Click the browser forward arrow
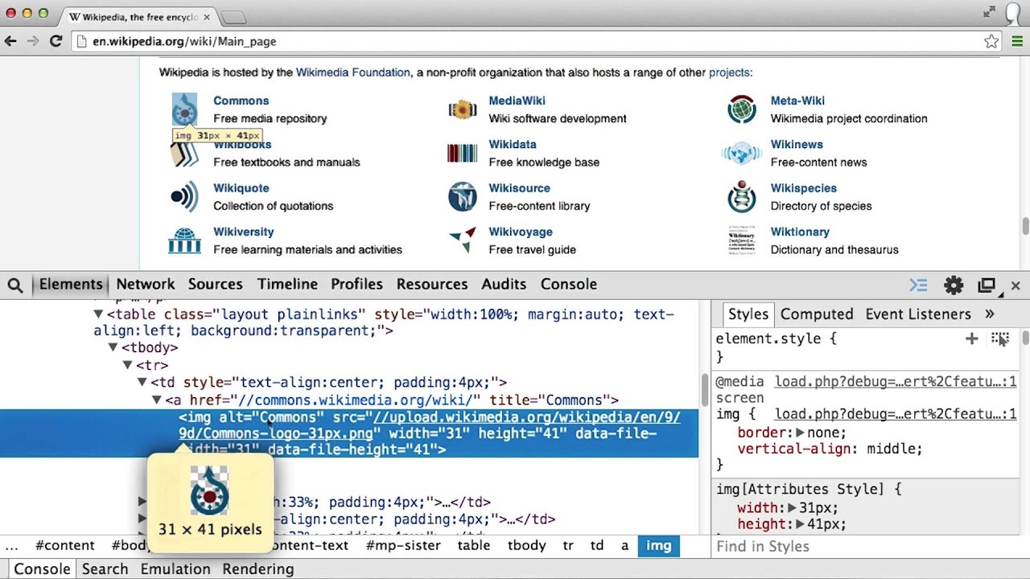Image resolution: width=1030 pixels, height=579 pixels. [33, 41]
